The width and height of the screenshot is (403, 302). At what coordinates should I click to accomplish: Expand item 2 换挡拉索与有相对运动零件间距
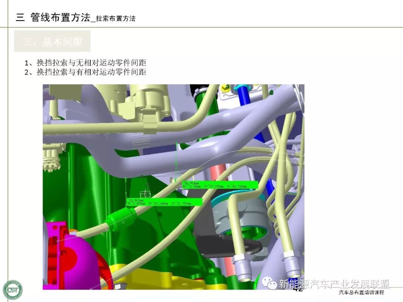point(86,72)
